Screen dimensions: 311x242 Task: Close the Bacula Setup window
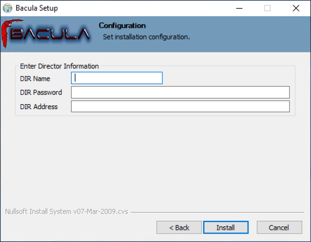click(296, 8)
